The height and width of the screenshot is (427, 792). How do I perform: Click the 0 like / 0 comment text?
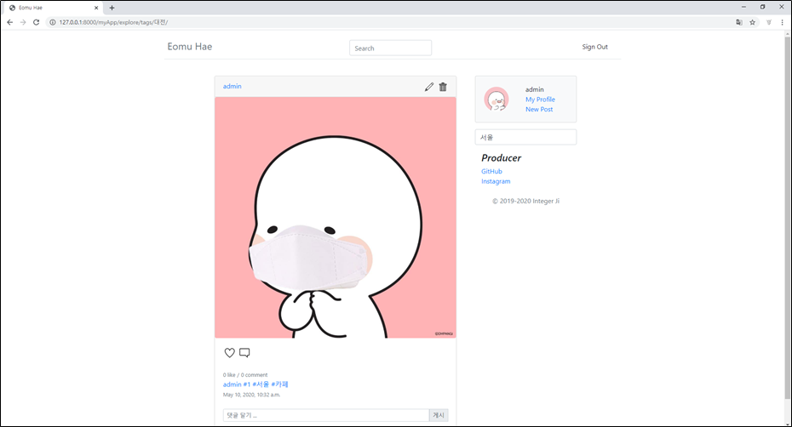(x=245, y=374)
